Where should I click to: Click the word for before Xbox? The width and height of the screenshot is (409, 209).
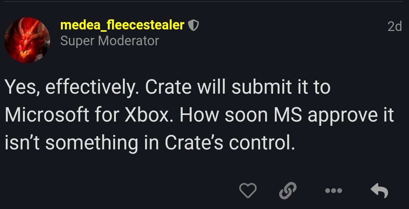tap(107, 115)
